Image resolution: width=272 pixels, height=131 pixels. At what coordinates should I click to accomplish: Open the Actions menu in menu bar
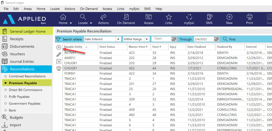click(70, 9)
